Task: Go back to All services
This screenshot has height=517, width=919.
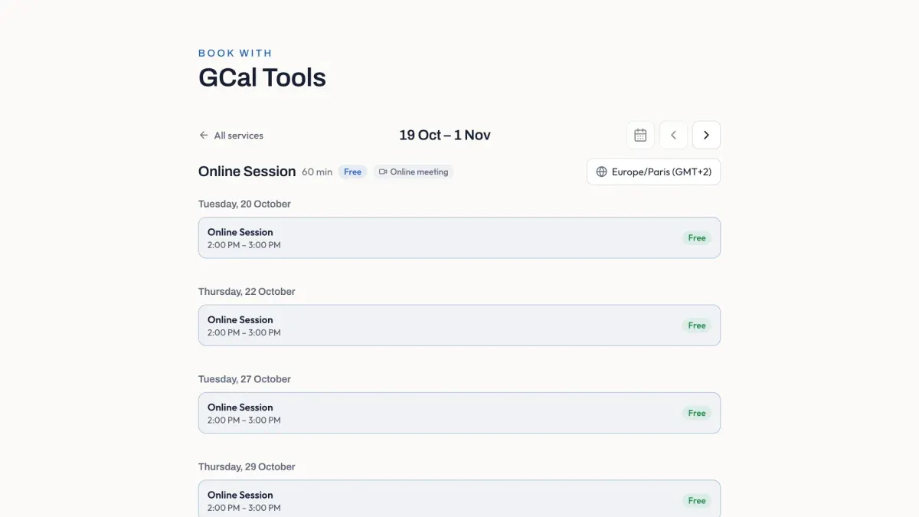Action: pos(231,136)
